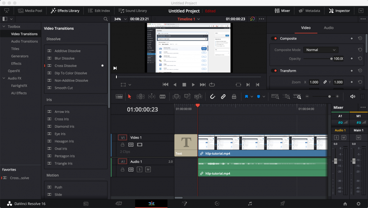
Task: Switch to the Inspector Video tab
Action: click(x=306, y=28)
